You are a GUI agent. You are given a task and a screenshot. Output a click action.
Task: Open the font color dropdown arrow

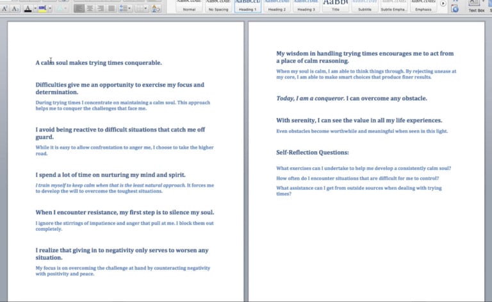point(35,9)
